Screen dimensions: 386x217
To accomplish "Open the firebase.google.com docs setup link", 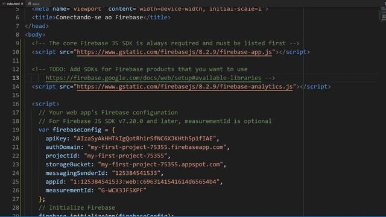I will 153,78.
